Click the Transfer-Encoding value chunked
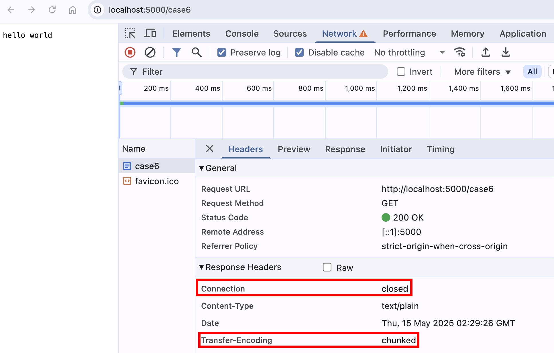This screenshot has width=554, height=353. click(398, 340)
